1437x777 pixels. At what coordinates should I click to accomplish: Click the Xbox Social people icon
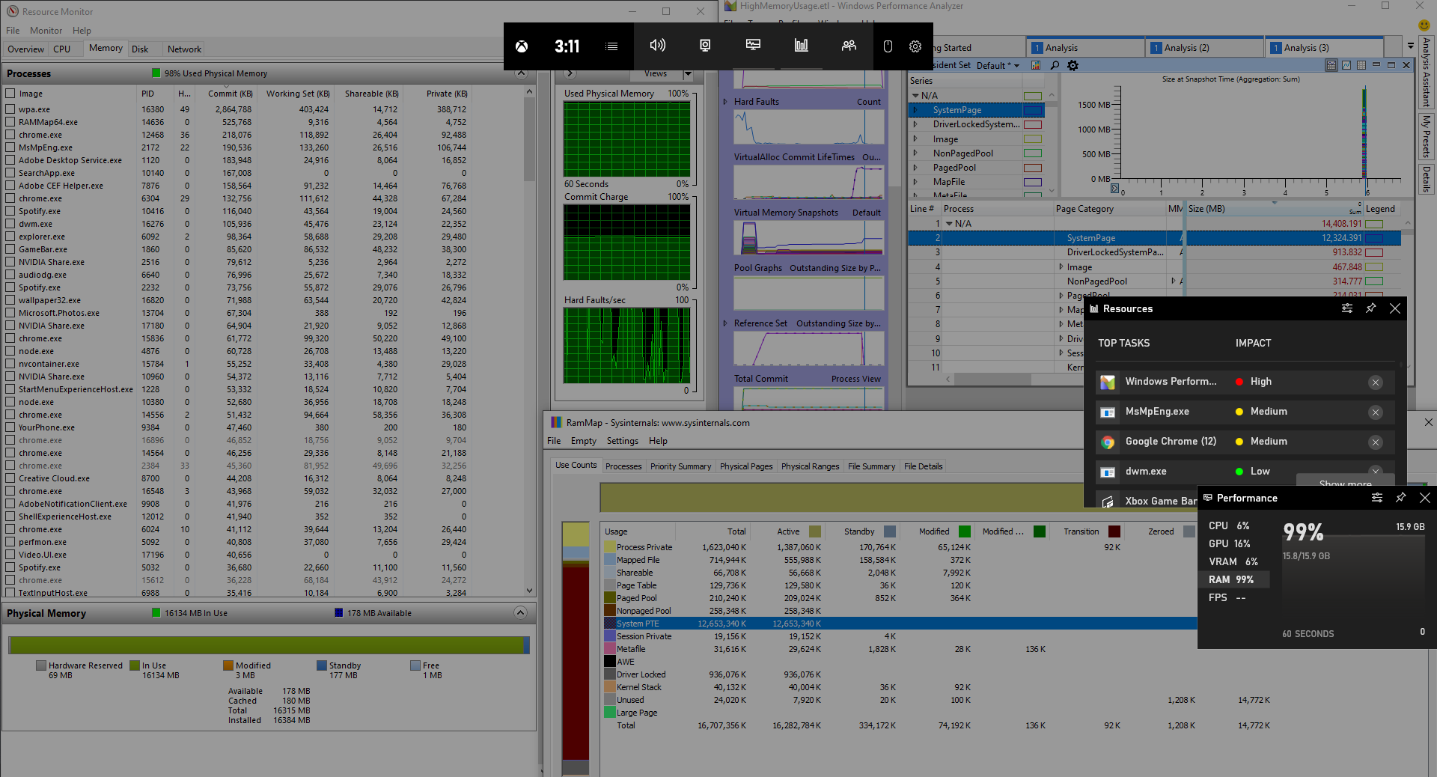pyautogui.click(x=849, y=46)
